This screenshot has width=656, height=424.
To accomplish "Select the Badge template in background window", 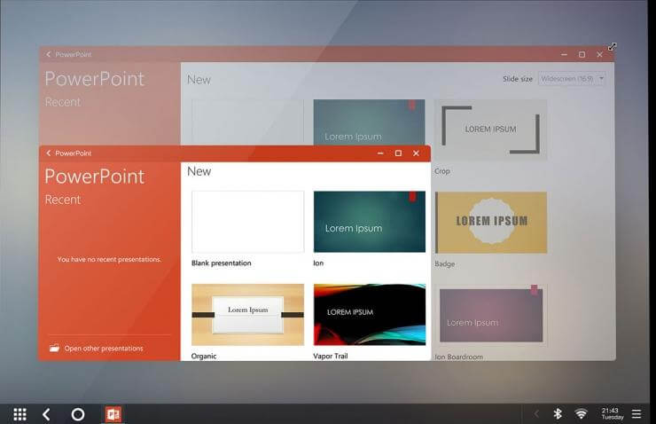I will pos(491,223).
